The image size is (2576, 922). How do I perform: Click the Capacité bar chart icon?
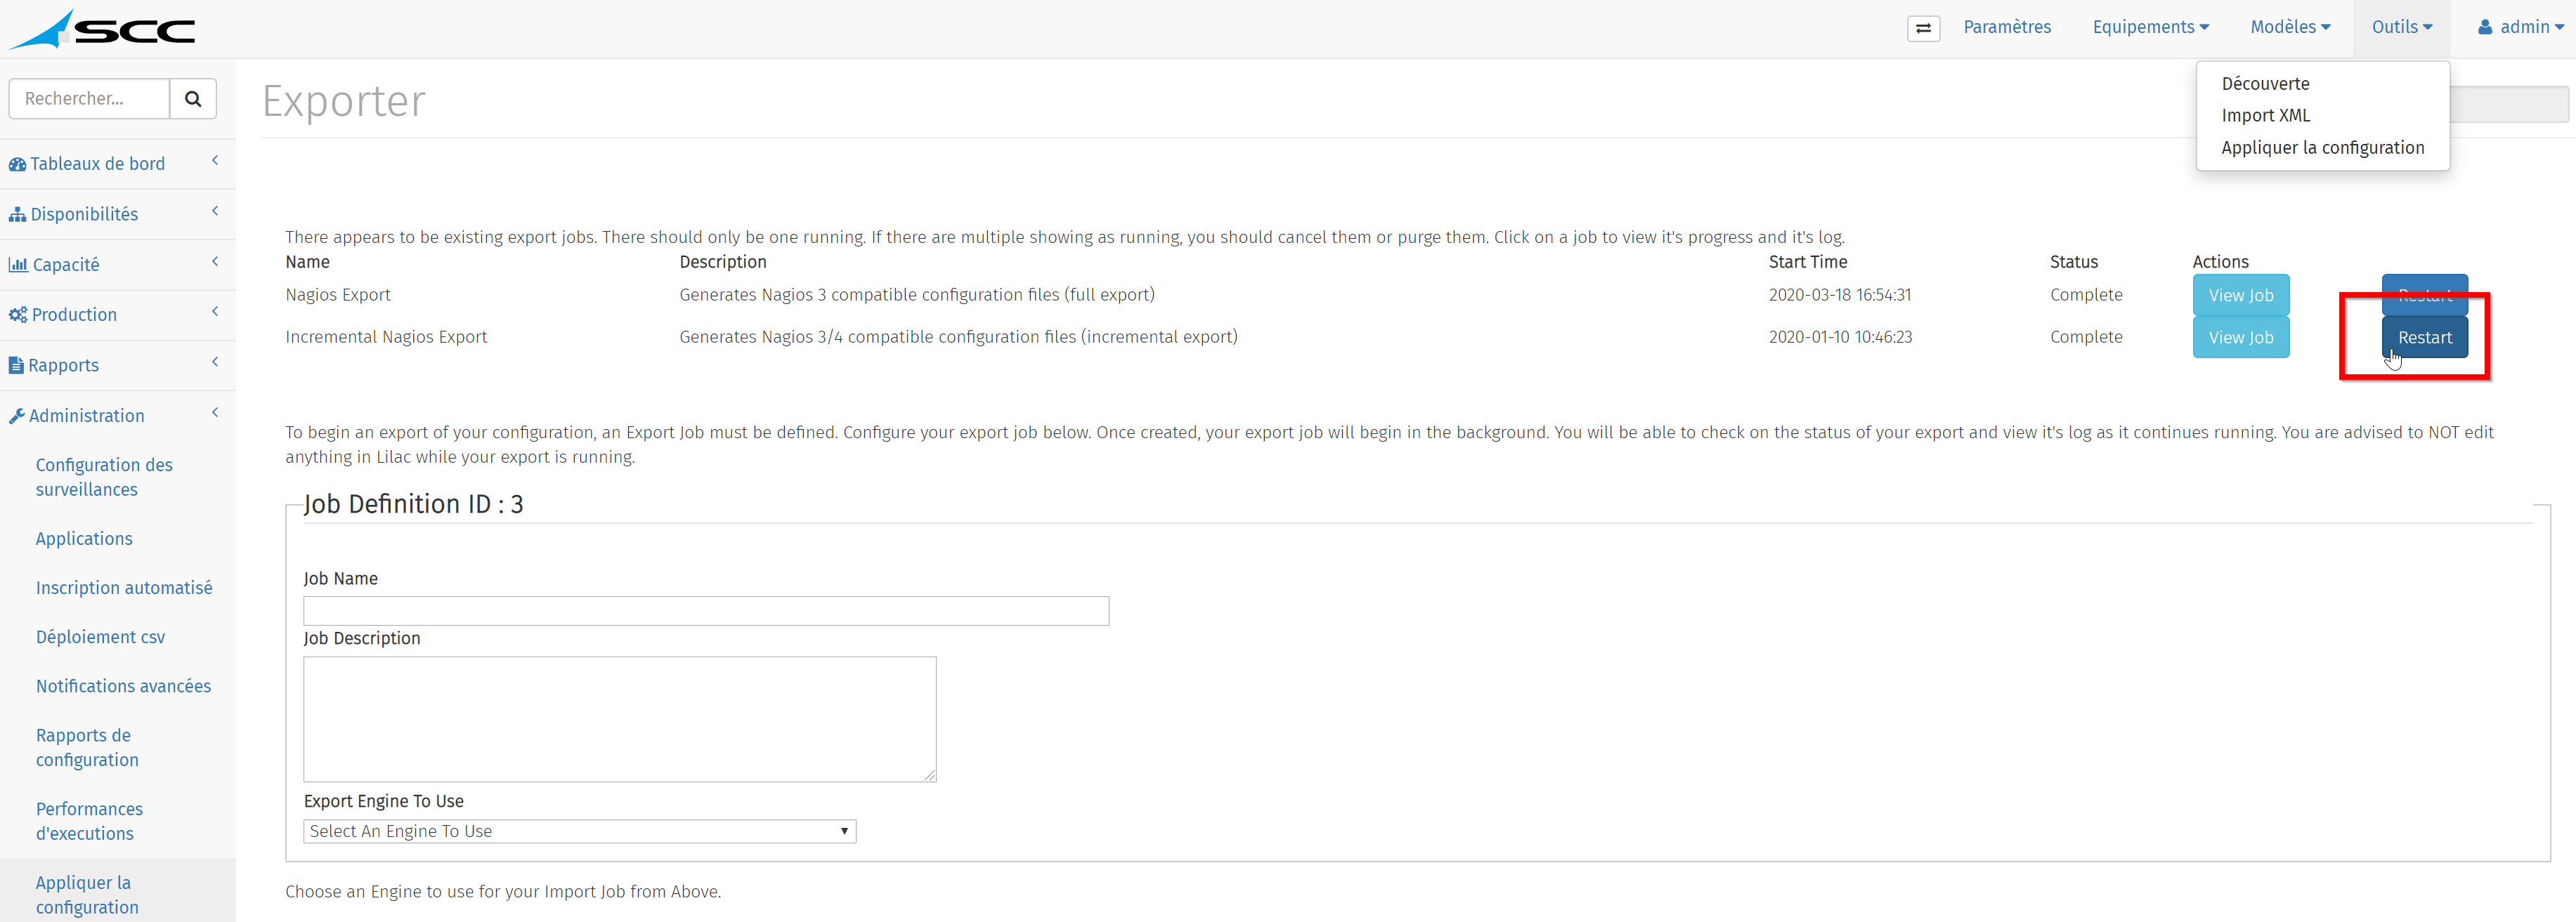pyautogui.click(x=18, y=265)
